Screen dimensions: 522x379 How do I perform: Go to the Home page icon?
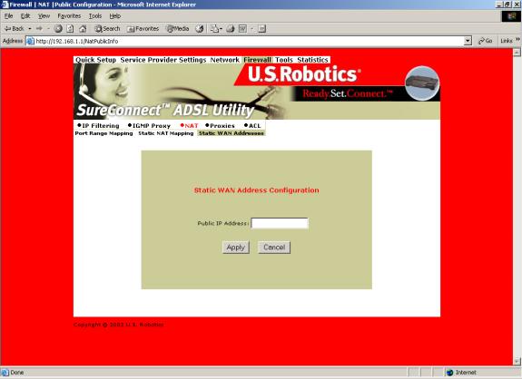click(83, 29)
